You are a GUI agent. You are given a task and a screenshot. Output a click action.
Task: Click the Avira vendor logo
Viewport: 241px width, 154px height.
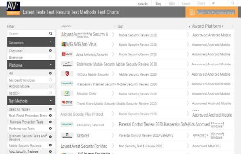point(67,54)
